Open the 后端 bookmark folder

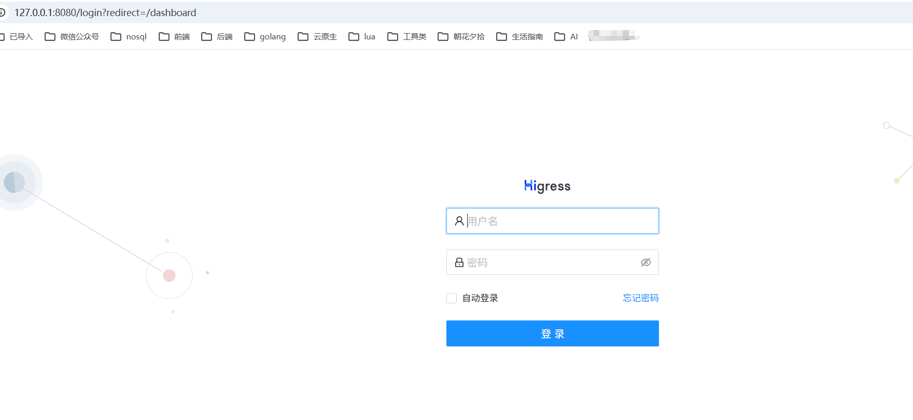(217, 37)
